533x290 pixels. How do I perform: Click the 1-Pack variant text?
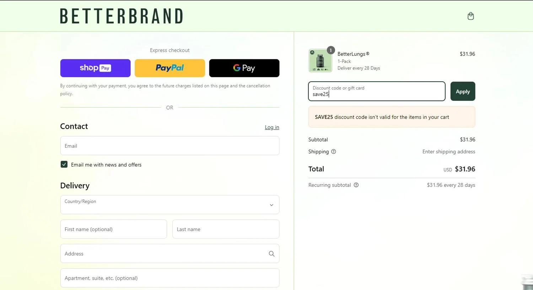tap(344, 61)
